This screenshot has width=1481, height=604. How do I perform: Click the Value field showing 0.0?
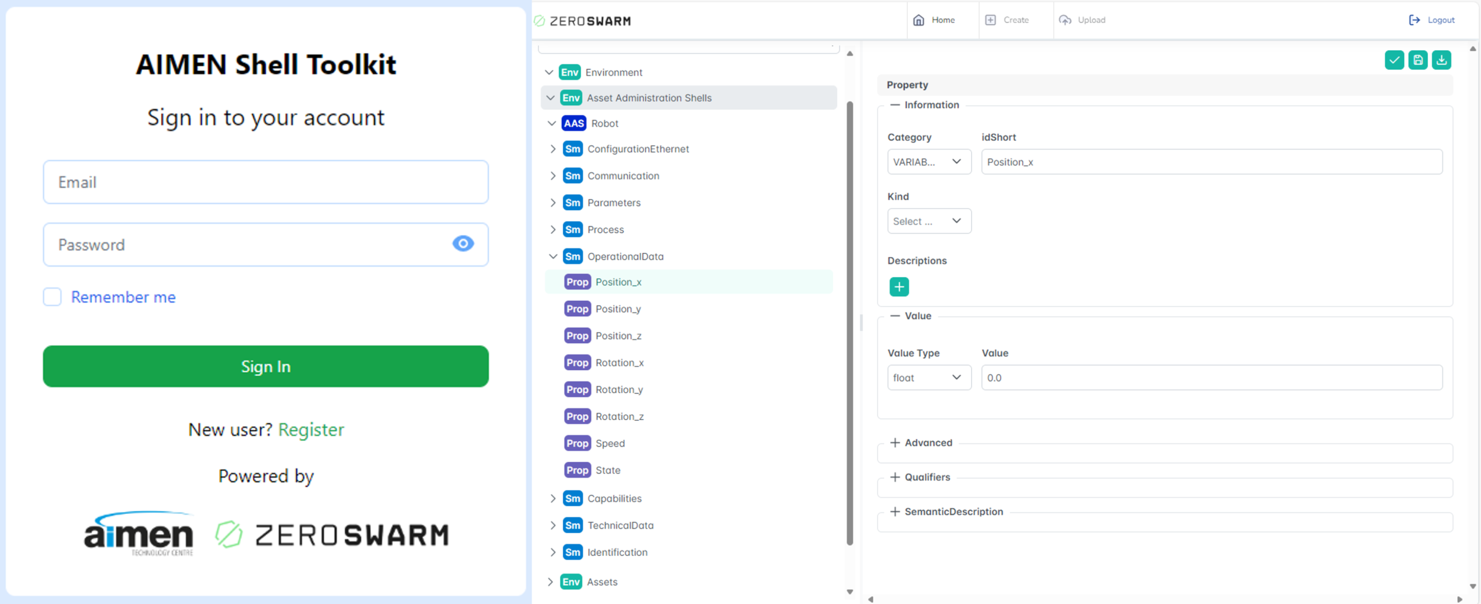(1212, 377)
